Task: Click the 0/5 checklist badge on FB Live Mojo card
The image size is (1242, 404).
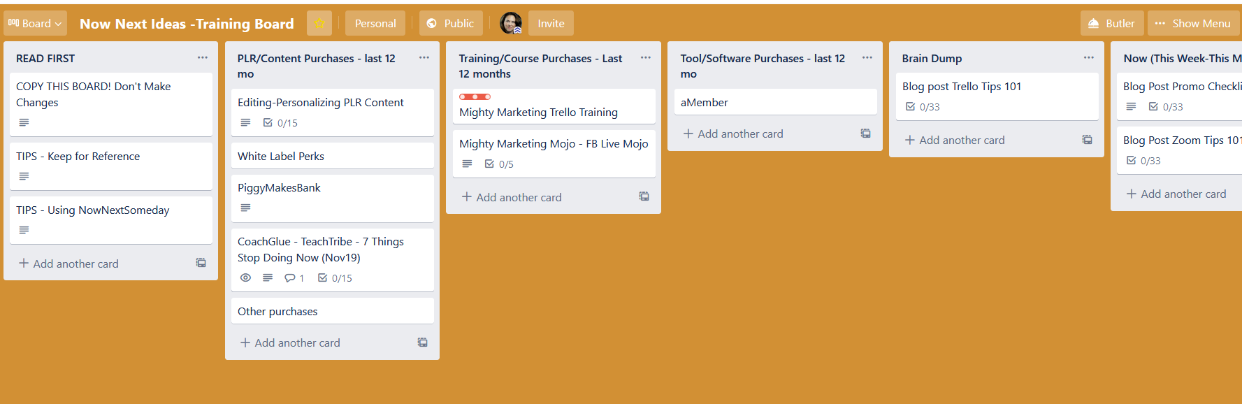Action: (x=499, y=164)
